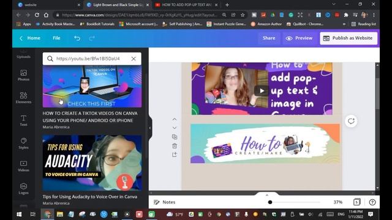Expand the page thumbnails strip chevron
The width and height of the screenshot is (392, 220).
(267, 195)
